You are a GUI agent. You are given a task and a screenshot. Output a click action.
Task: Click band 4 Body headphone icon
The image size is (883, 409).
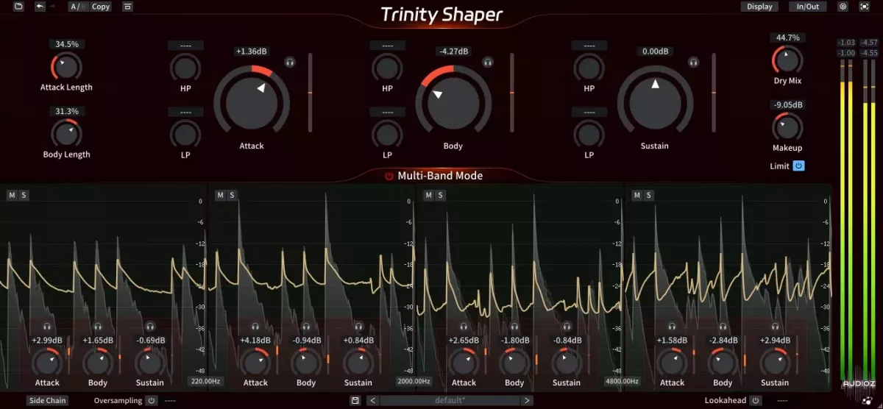(x=723, y=326)
